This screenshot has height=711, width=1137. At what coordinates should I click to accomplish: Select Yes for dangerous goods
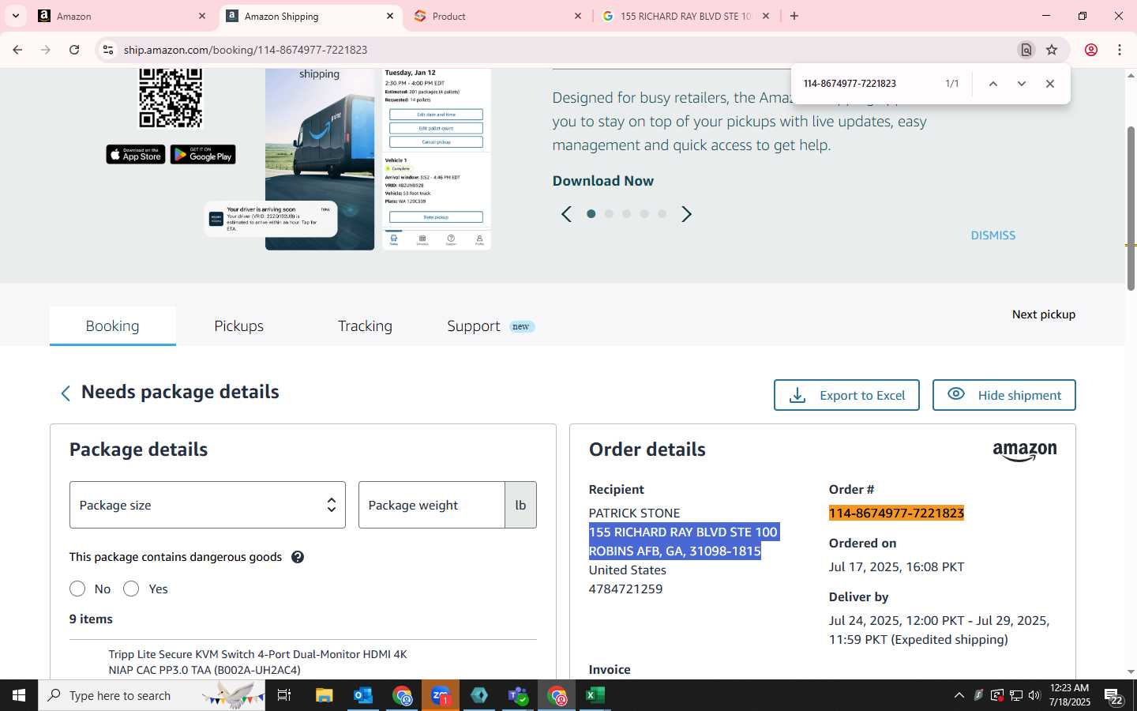(131, 589)
